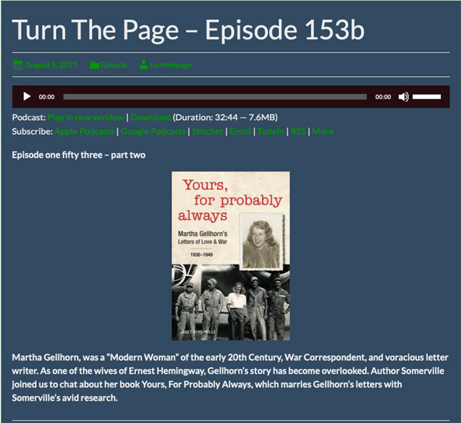Screen dimensions: 461x423
Task: Click the user icon beside turnthepage
Action: coord(144,65)
